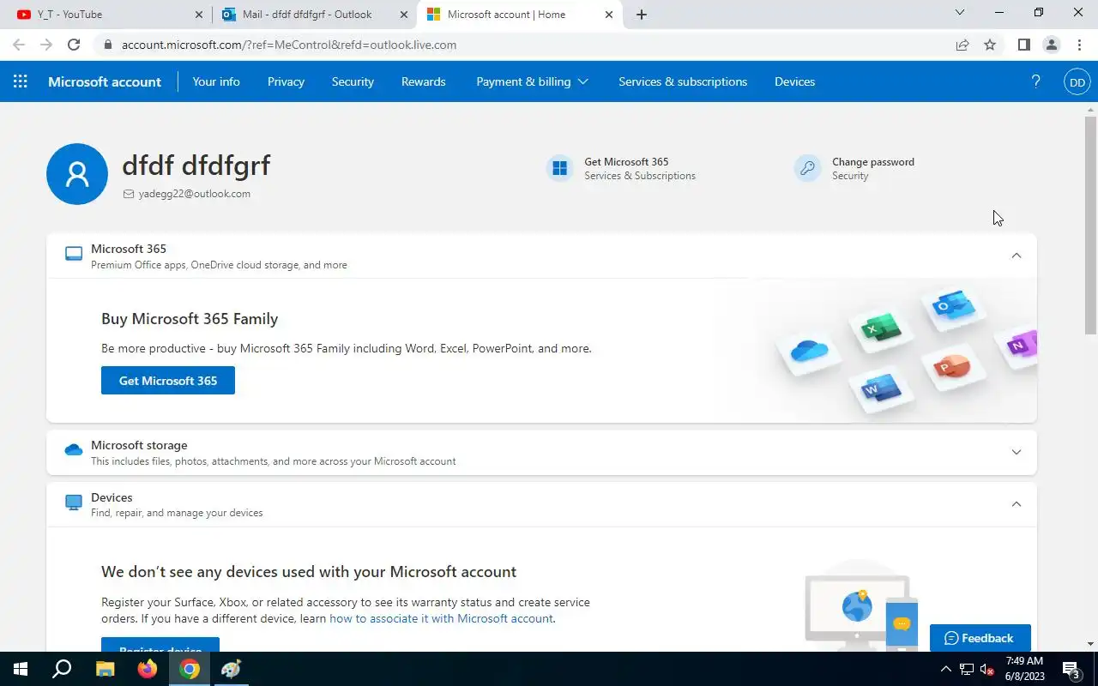The image size is (1098, 686).
Task: Click the yadegg22@outlook.com email address
Action: (x=195, y=194)
